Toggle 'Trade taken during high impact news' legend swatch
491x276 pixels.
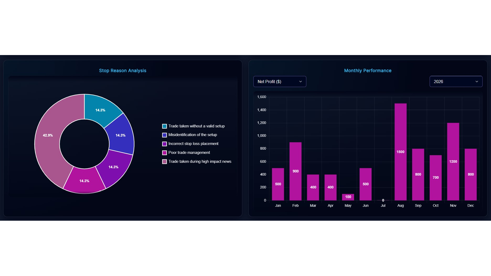(x=164, y=162)
